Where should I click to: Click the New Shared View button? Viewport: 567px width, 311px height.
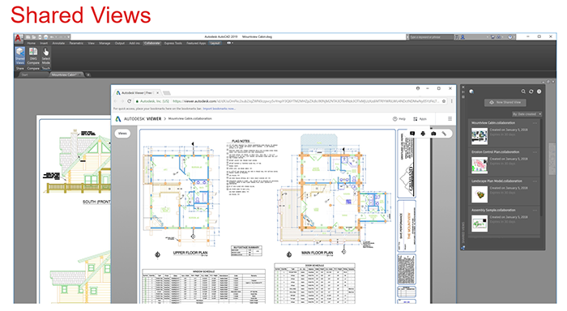tap(505, 102)
